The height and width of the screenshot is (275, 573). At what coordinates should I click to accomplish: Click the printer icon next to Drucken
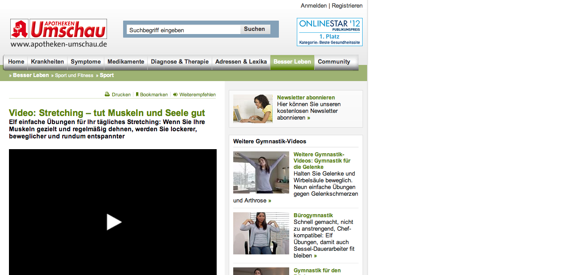(107, 95)
